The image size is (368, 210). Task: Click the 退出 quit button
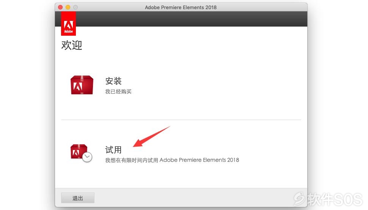(78, 198)
